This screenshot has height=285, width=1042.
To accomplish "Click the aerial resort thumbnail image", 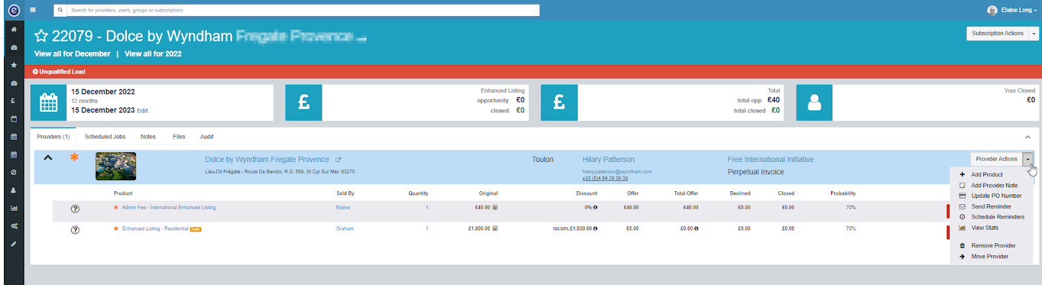I will 116,167.
